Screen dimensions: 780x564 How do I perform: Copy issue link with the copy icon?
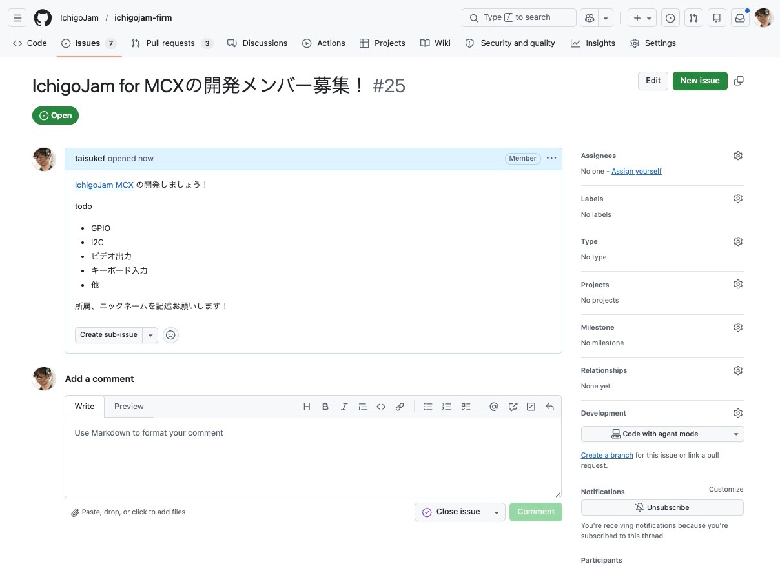(739, 81)
